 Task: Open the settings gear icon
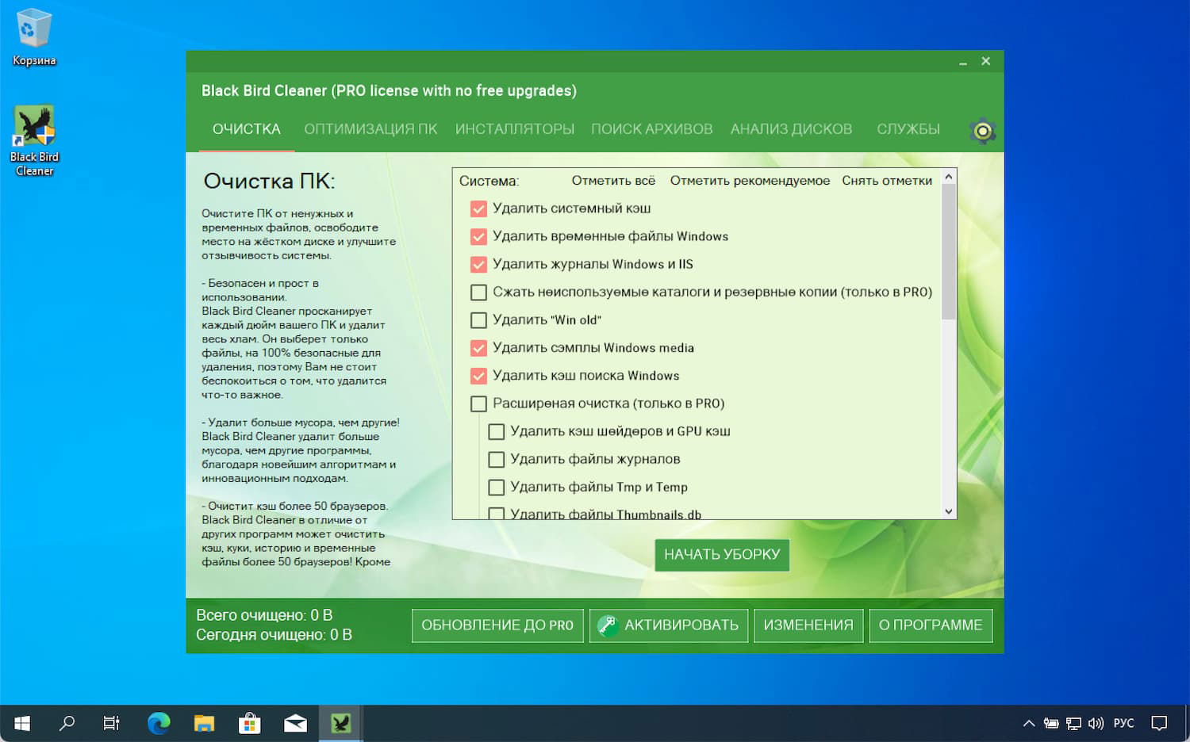(x=983, y=131)
